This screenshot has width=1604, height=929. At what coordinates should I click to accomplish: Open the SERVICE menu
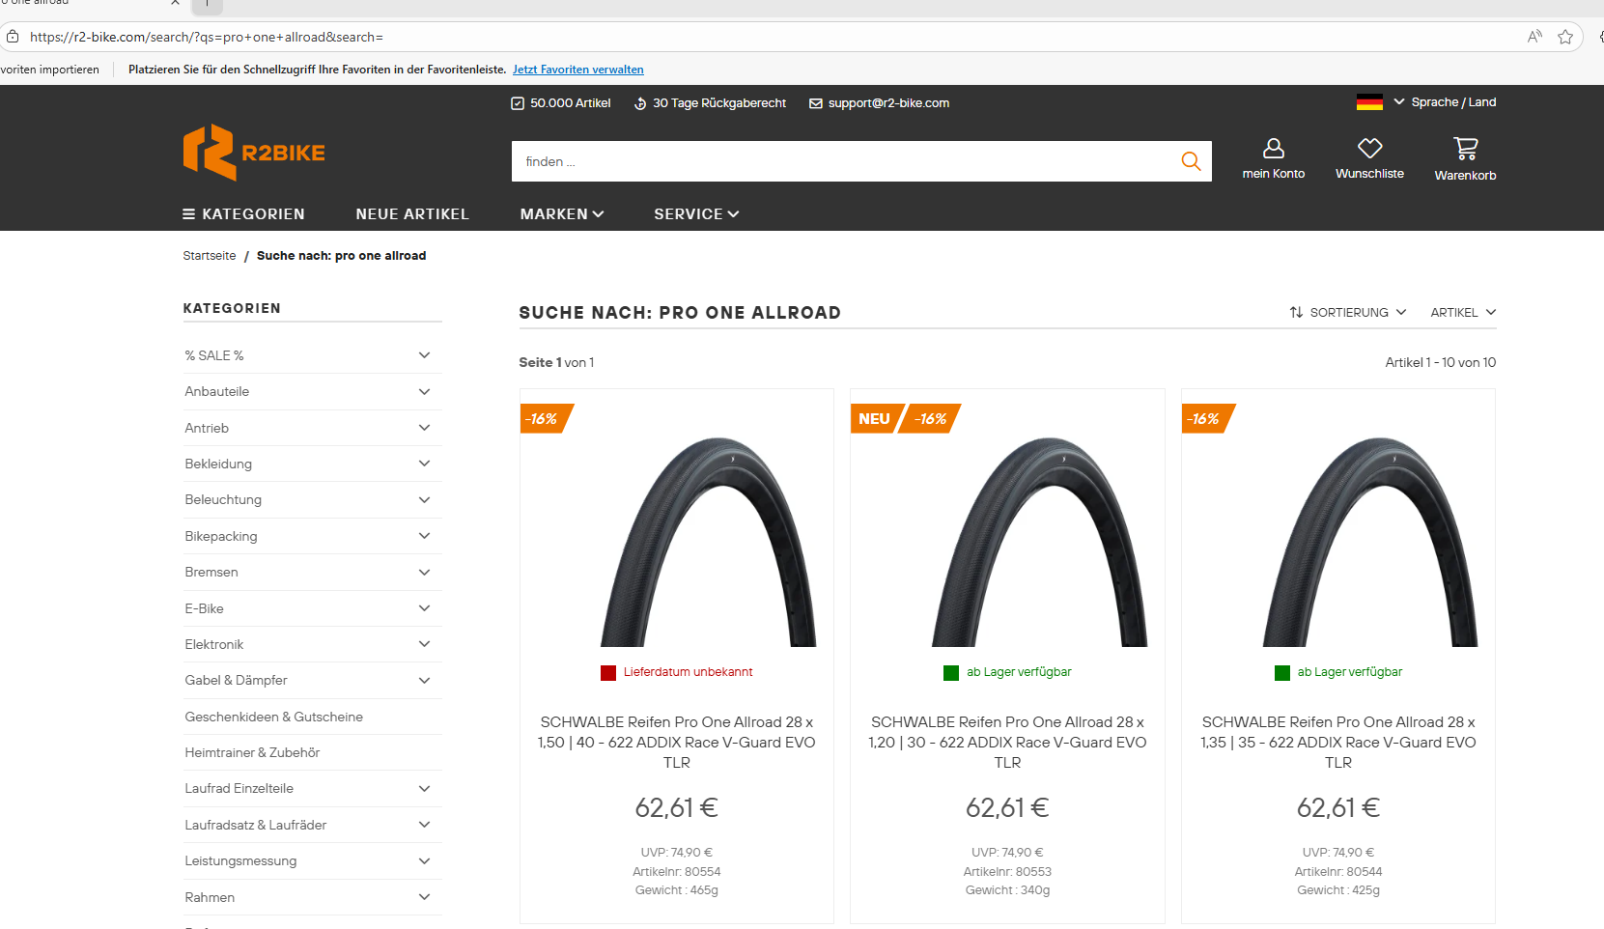696,214
